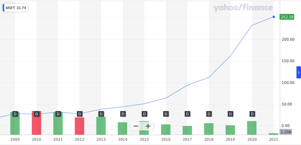Image resolution: width=301 pixels, height=145 pixels.
Task: Click the 2018 dividend D marker
Action: [209, 114]
